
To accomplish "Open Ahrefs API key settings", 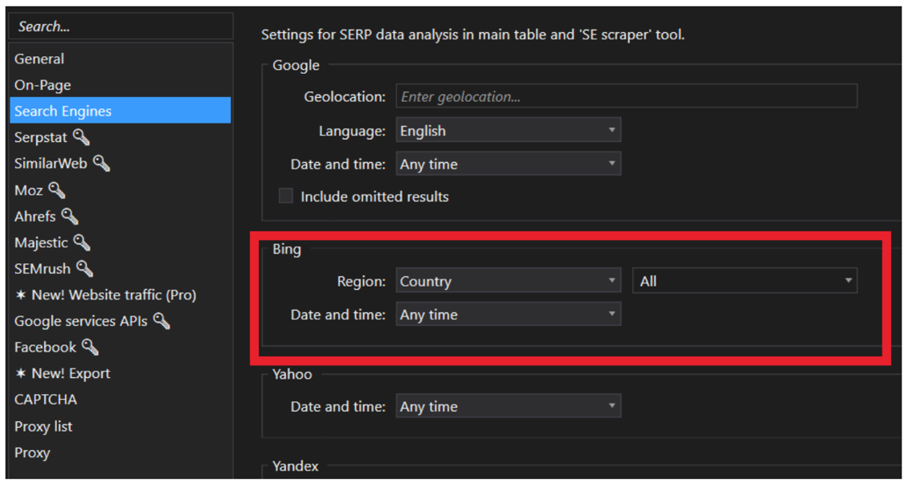I will point(68,216).
